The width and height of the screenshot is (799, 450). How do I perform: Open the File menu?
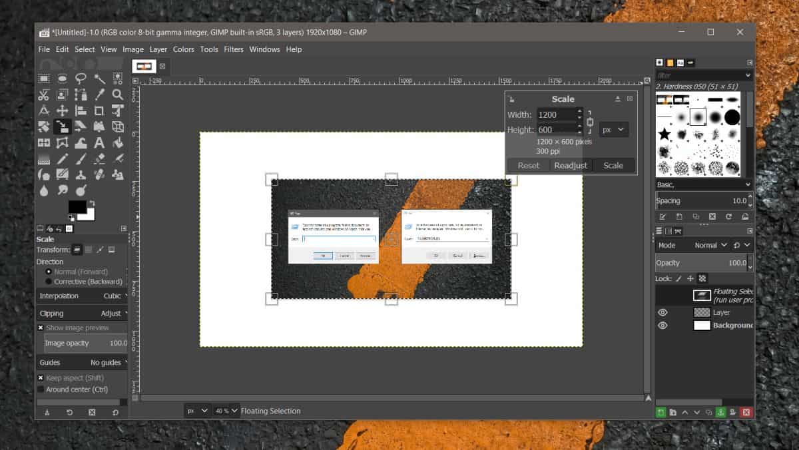pyautogui.click(x=44, y=49)
